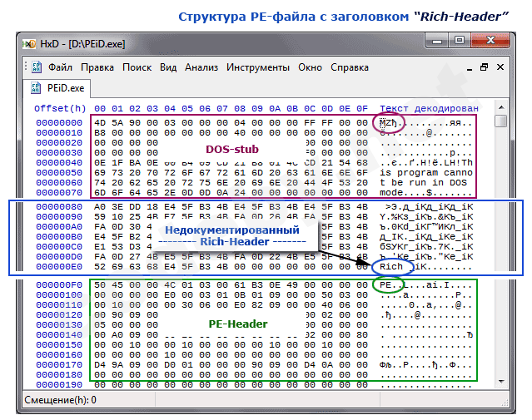The width and height of the screenshot is (532, 420).
Task: Click the menu bar drag handle
Action: pyautogui.click(x=26, y=67)
